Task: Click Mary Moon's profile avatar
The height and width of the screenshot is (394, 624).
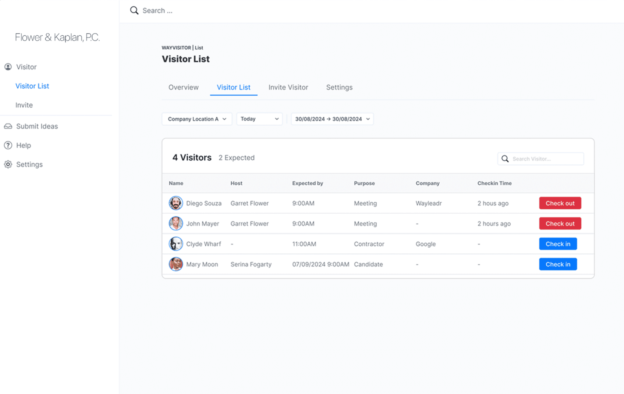Action: click(x=175, y=264)
